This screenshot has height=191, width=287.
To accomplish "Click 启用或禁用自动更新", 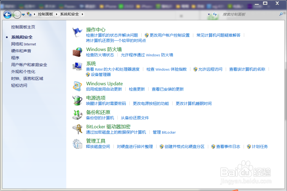I will (x=104, y=89).
